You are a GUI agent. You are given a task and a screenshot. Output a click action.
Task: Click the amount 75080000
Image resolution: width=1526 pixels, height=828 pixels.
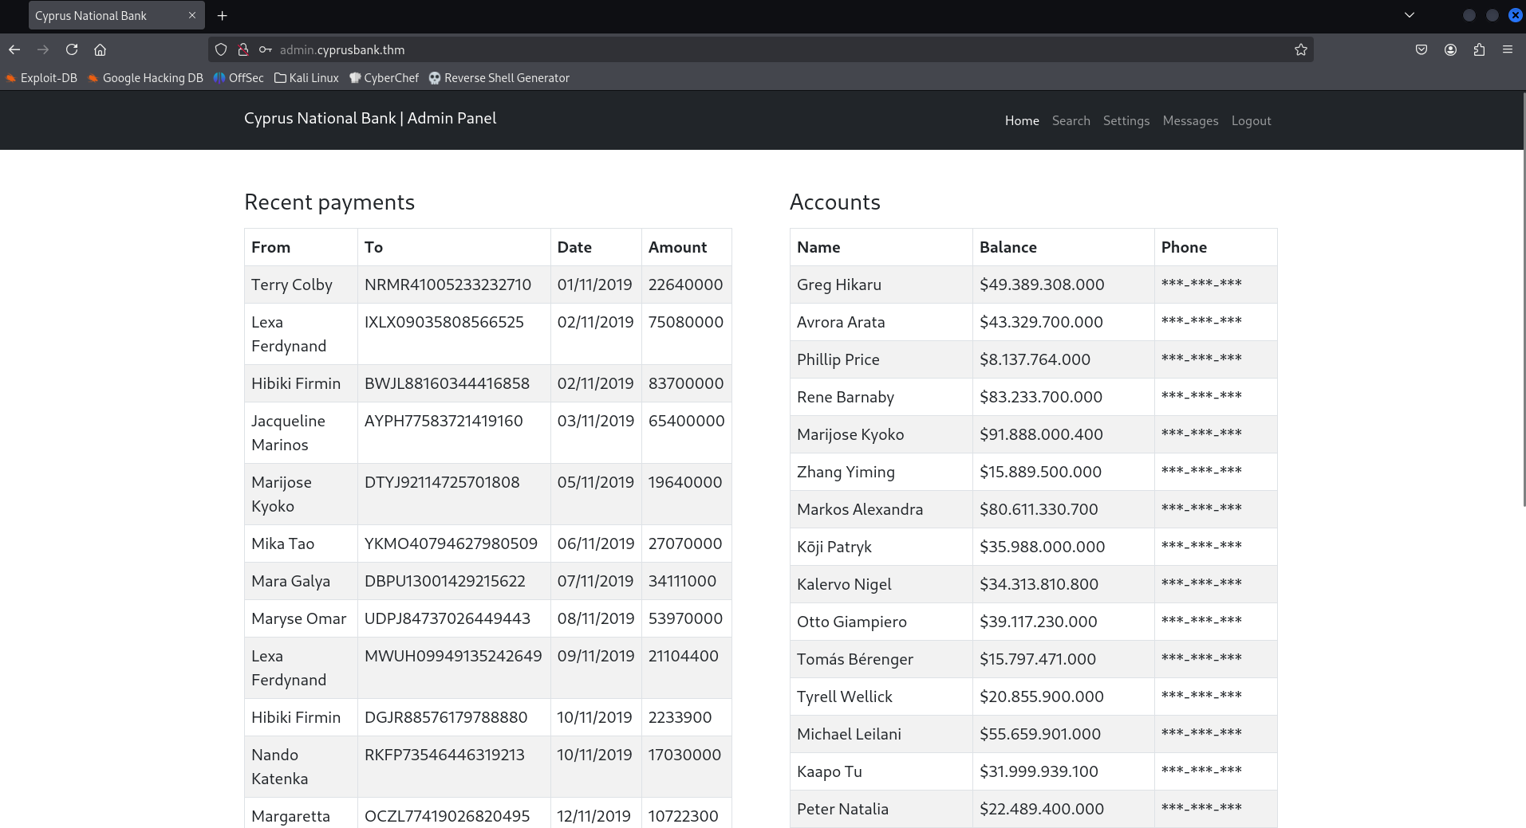tap(686, 322)
